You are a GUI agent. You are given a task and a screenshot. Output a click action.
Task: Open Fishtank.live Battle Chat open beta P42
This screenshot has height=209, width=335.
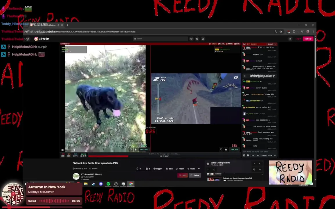[237, 178]
